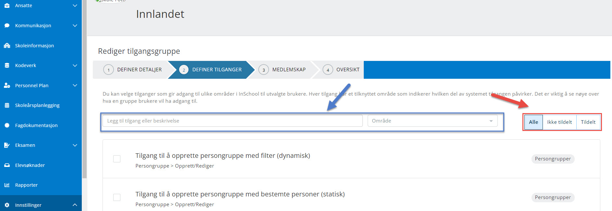This screenshot has width=612, height=211.
Task: Expand the Personnel Plan menu chevron
Action: [x=75, y=86]
